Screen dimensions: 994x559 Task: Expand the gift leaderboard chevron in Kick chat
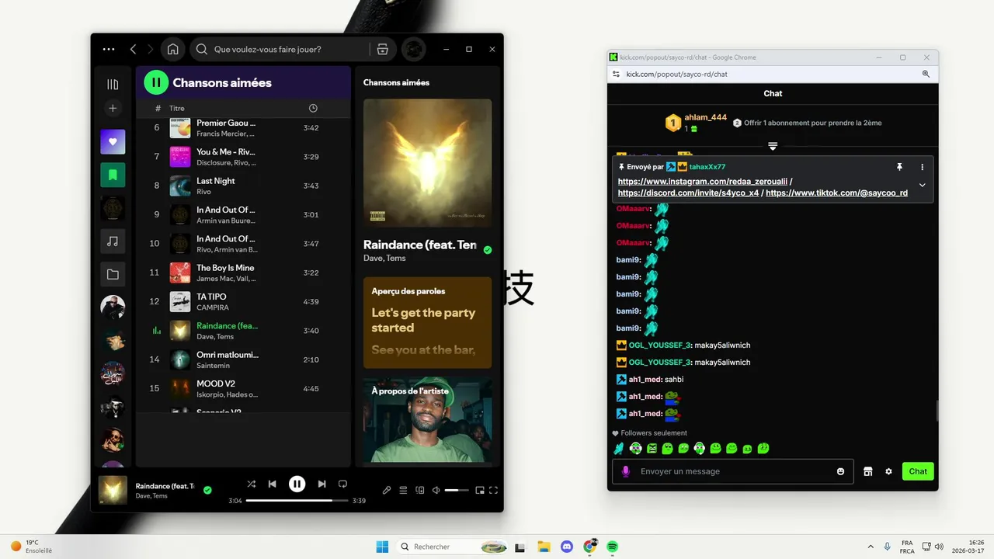click(773, 146)
